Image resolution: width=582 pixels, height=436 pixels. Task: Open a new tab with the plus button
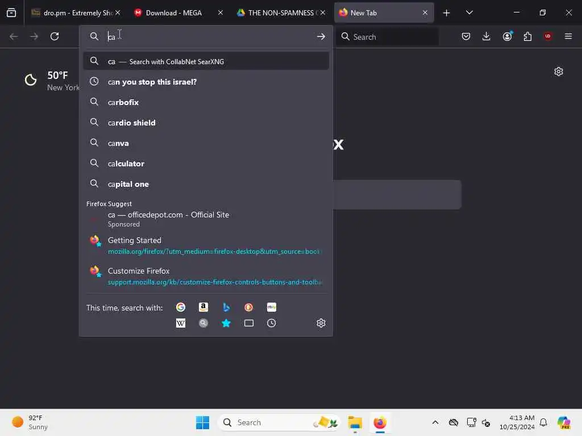447,13
